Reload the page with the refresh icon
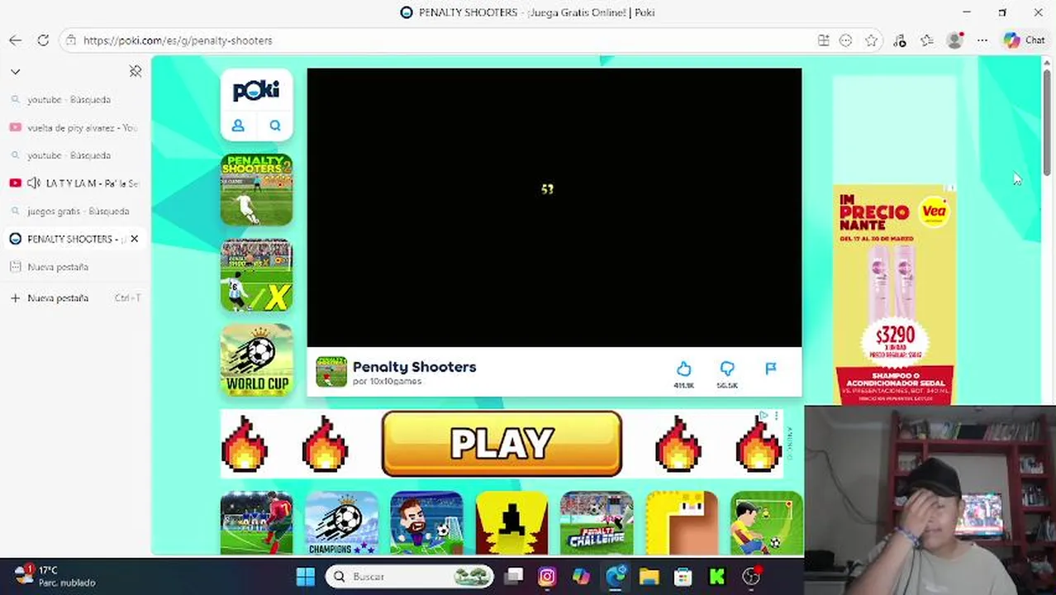 [43, 40]
